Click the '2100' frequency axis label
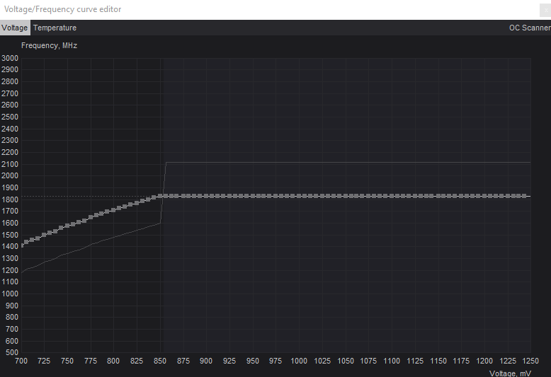The width and height of the screenshot is (551, 377). [x=10, y=164]
